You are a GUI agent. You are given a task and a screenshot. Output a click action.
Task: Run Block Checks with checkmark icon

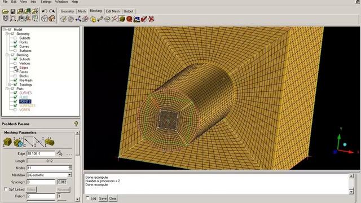pos(144,19)
